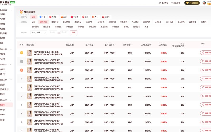Switch to the 原料包装 category

(x=137, y=27)
